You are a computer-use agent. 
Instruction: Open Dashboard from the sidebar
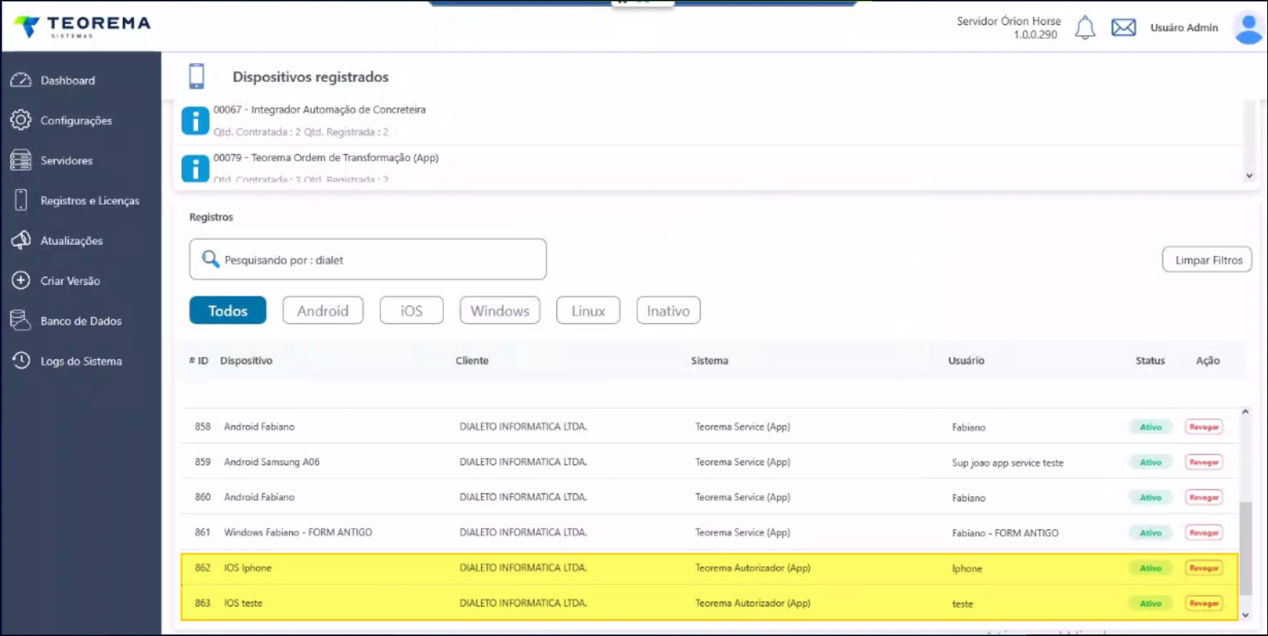tap(68, 80)
